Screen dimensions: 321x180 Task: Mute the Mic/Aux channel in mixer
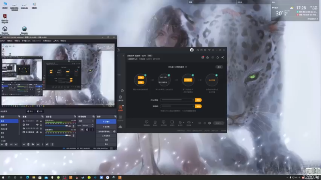pos(69,126)
